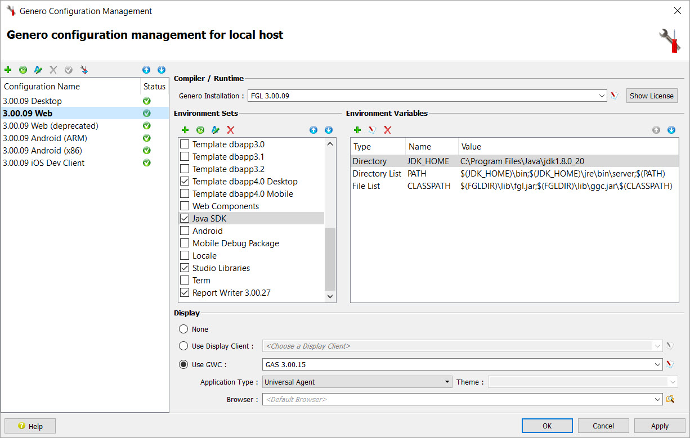Open the Theme dropdown

tap(673, 382)
